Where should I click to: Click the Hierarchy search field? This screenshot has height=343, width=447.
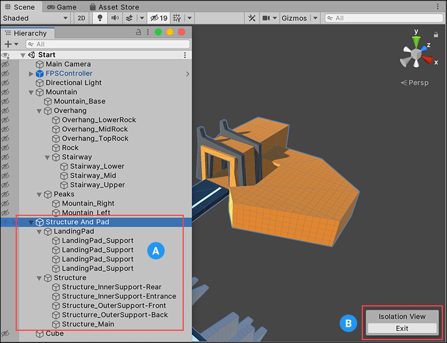(110, 44)
